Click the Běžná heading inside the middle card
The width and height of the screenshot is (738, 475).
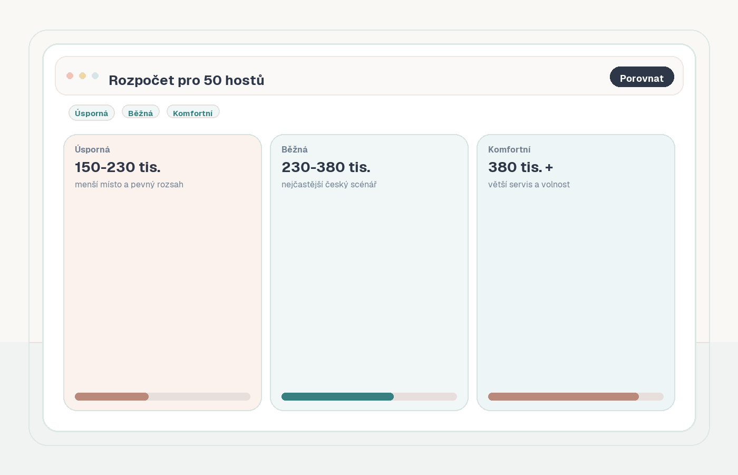point(294,150)
